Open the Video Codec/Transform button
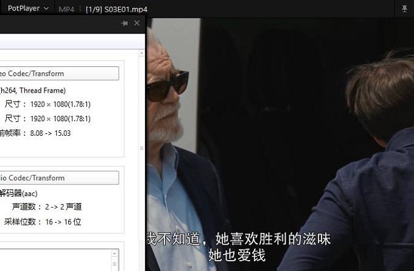The height and width of the screenshot is (271, 414). click(x=59, y=74)
